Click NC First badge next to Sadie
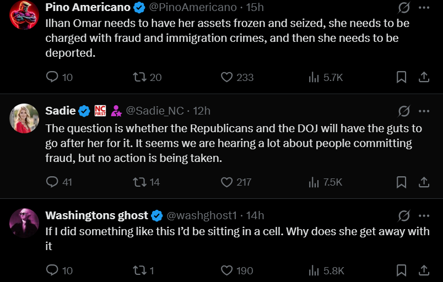This screenshot has height=282, width=443. 100,111
